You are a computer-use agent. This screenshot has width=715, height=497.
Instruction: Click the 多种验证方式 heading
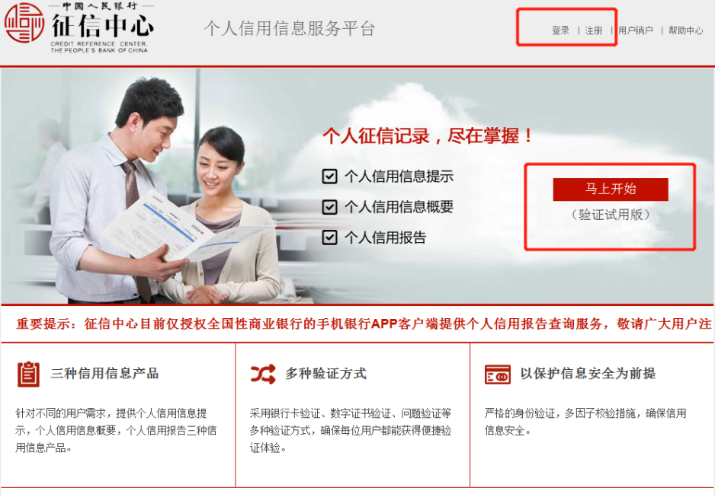[326, 374]
